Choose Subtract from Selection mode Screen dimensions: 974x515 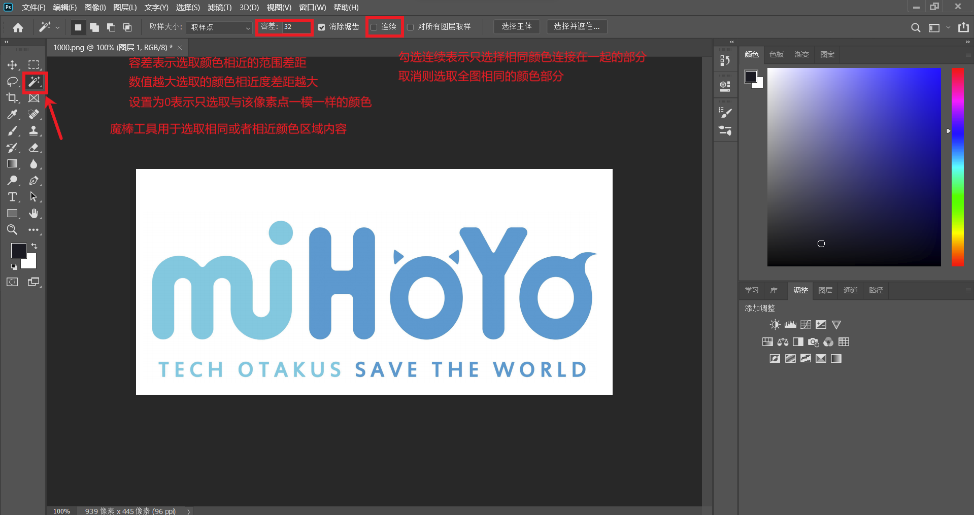point(111,27)
